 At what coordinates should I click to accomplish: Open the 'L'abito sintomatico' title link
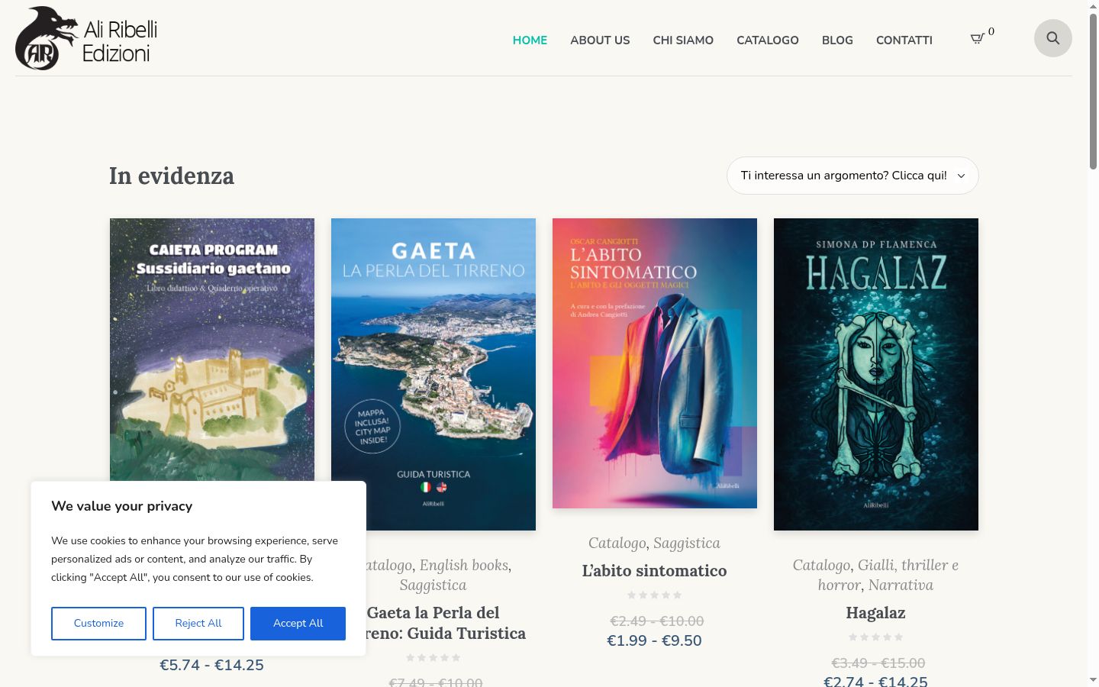(x=655, y=571)
